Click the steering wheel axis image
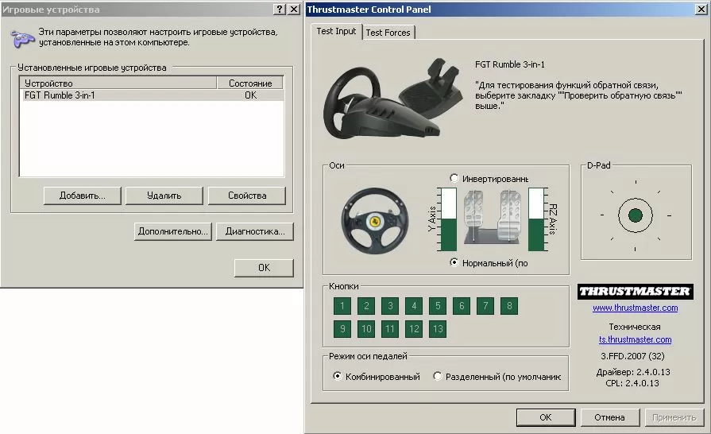Screen dimensions: 711x434 (375, 221)
